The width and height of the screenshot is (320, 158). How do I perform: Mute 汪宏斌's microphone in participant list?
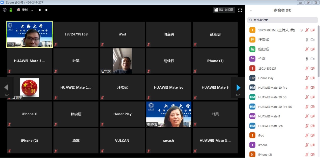tap(307, 40)
